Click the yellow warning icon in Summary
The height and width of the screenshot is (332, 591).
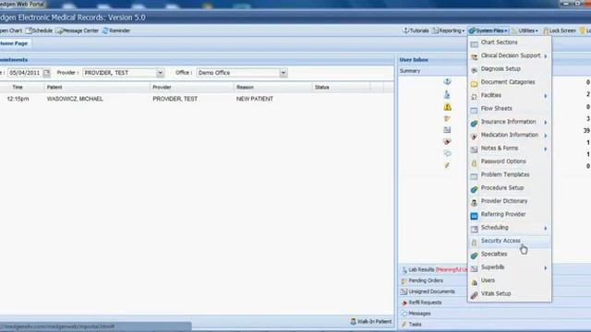pyautogui.click(x=447, y=107)
